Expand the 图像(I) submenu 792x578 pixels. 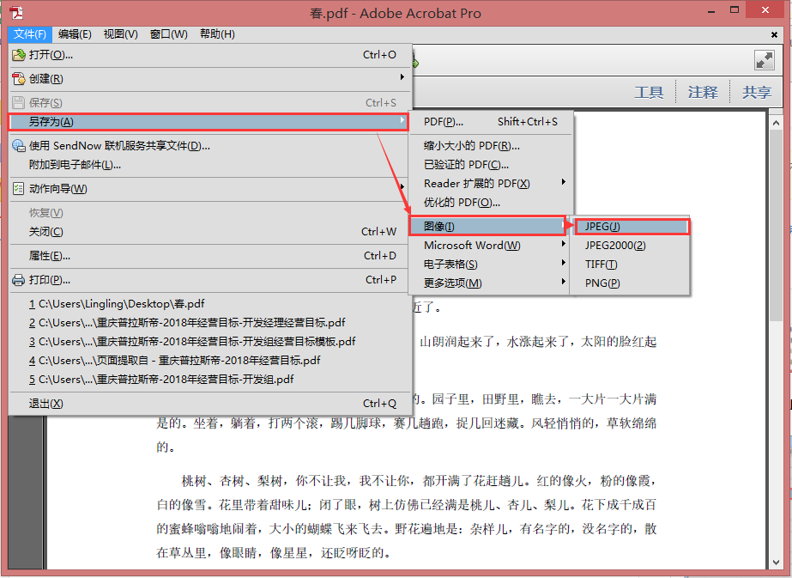[x=487, y=226]
